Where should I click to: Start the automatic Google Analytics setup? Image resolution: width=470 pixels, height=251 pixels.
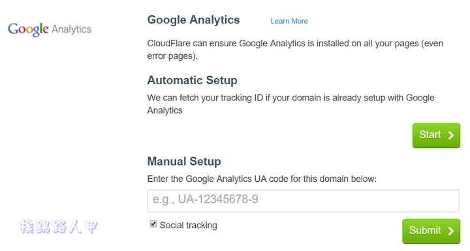[436, 136]
